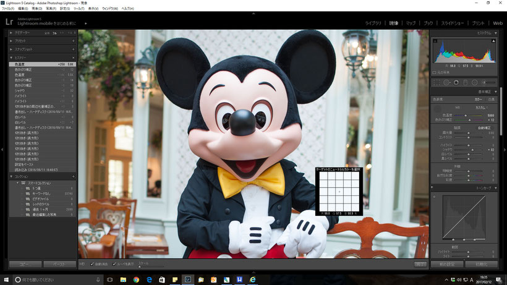Viewport: 507px width, 285px height.
Task: Click the 前の設定 button
Action: click(x=447, y=264)
